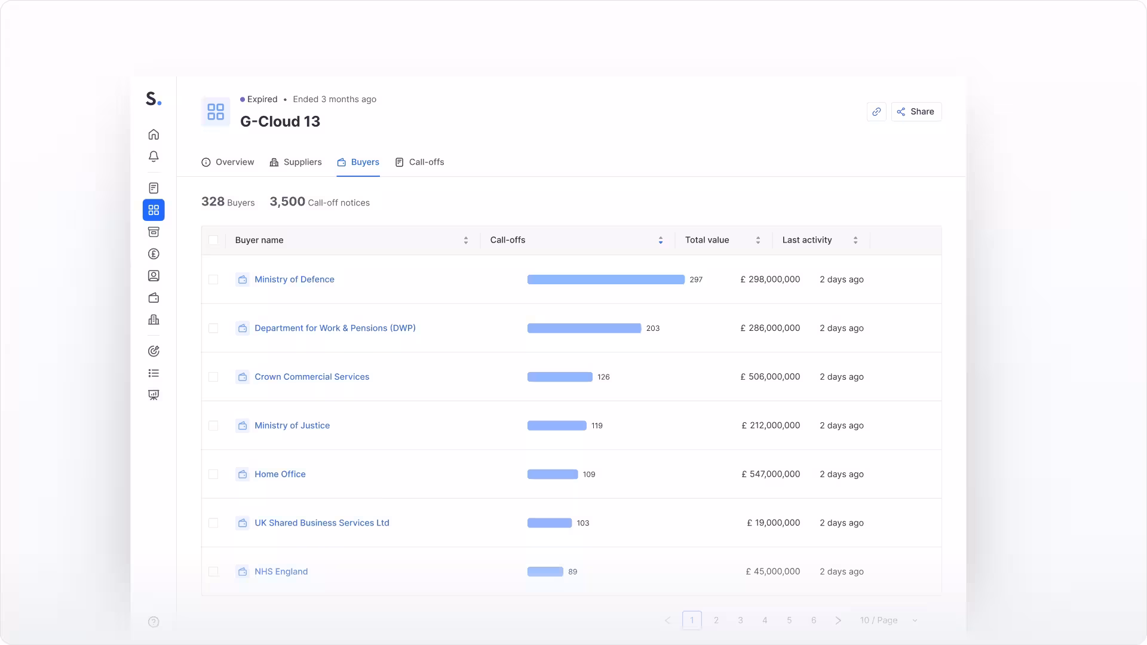Click the copy link icon button
Image resolution: width=1147 pixels, height=645 pixels.
tap(876, 112)
